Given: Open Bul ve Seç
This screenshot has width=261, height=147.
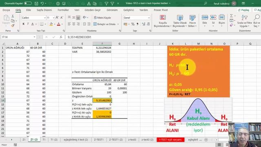Looking at the screenshot, I should [257, 21].
